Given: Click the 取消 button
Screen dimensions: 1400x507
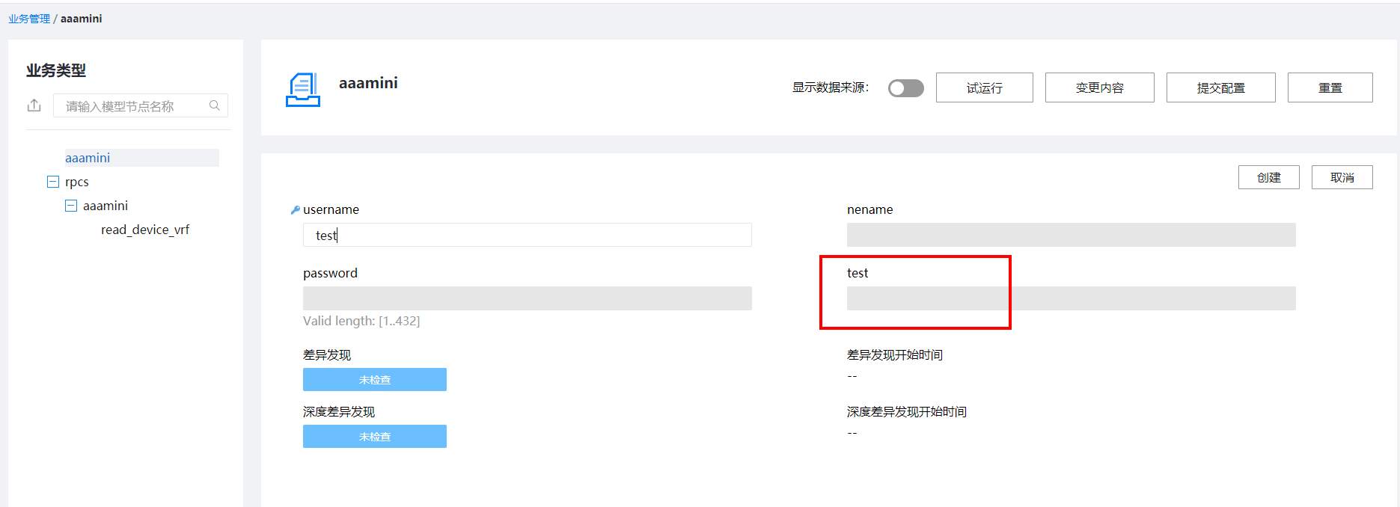Looking at the screenshot, I should pyautogui.click(x=1342, y=177).
